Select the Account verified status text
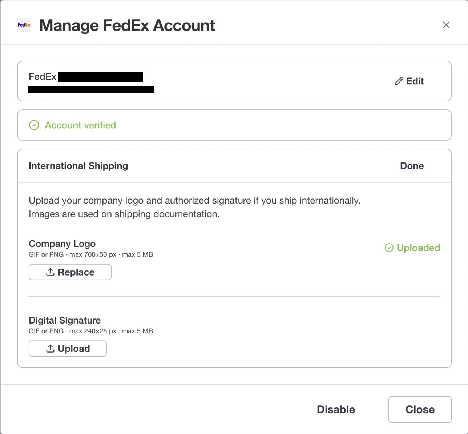The height and width of the screenshot is (434, 468). coord(80,125)
